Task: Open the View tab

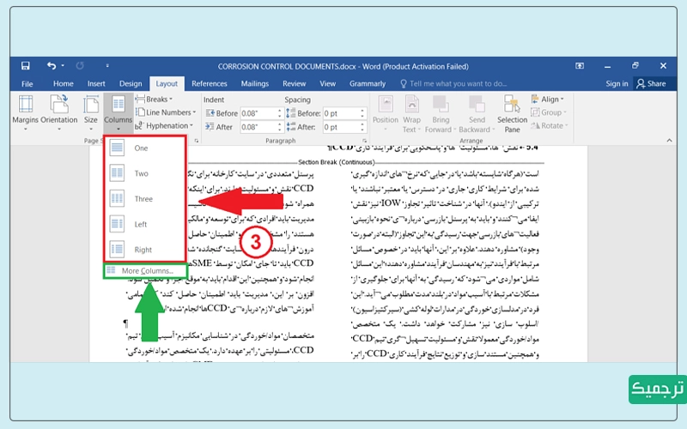Action: tap(327, 83)
